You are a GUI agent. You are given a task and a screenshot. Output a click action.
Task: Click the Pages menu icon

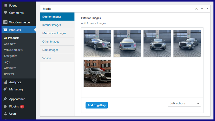point(5,5)
